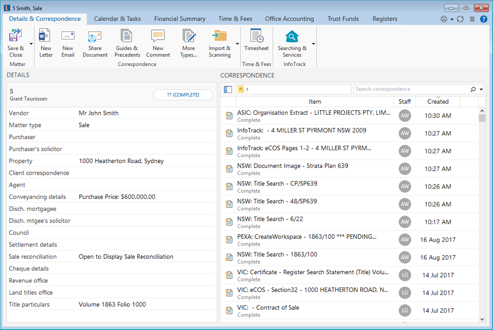The image size is (493, 330).
Task: Select InfoTrack eCOS Pages 1-2 row
Action: pyautogui.click(x=350, y=151)
